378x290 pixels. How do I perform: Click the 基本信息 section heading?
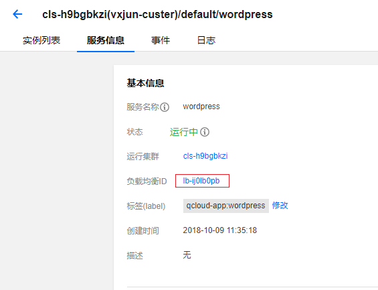[x=145, y=83]
